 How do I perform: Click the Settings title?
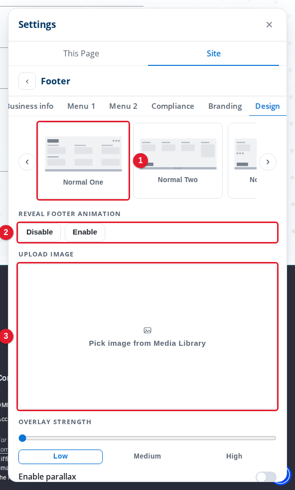pyautogui.click(x=37, y=24)
